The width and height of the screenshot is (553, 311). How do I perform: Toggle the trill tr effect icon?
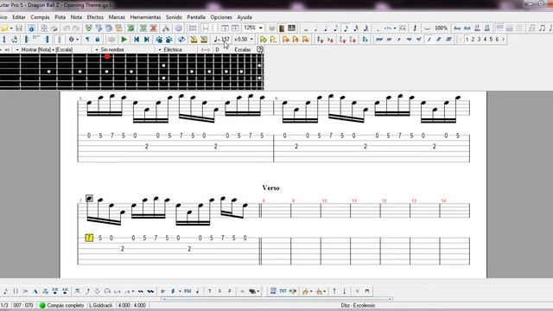click(163, 291)
